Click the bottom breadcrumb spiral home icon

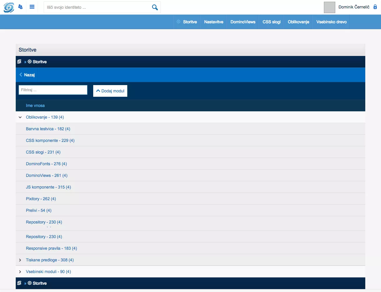pyautogui.click(x=19, y=283)
